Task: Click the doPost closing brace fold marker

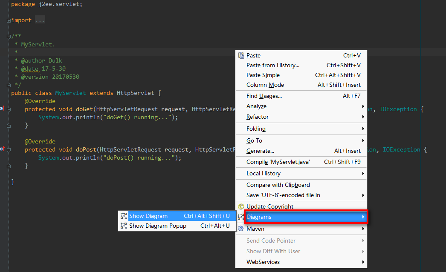Action: pyautogui.click(x=9, y=166)
